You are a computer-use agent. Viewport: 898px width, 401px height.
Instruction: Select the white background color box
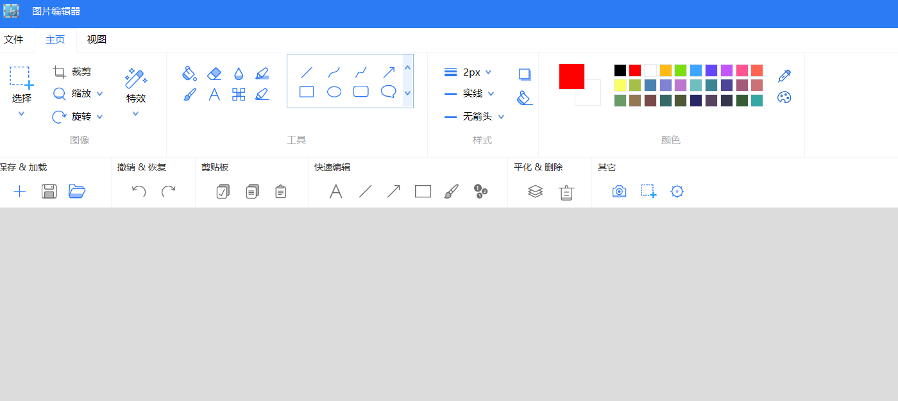tap(591, 96)
